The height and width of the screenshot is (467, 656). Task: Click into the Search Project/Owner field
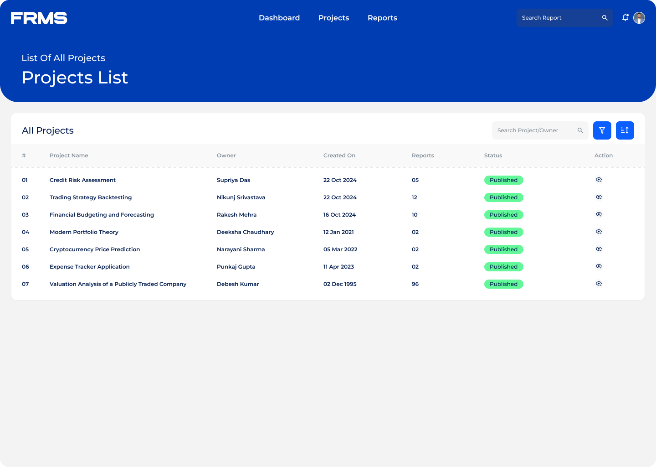point(533,130)
